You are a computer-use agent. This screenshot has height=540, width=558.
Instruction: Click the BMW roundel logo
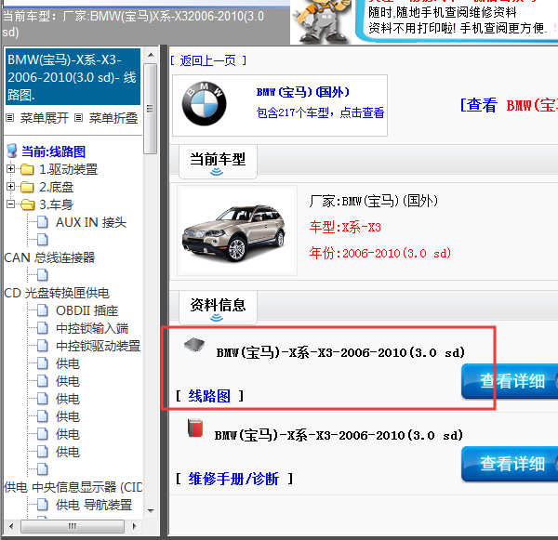[x=205, y=104]
